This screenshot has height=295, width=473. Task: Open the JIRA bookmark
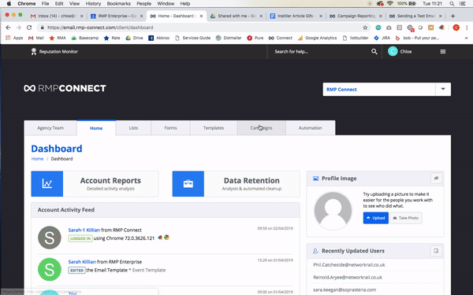click(382, 38)
